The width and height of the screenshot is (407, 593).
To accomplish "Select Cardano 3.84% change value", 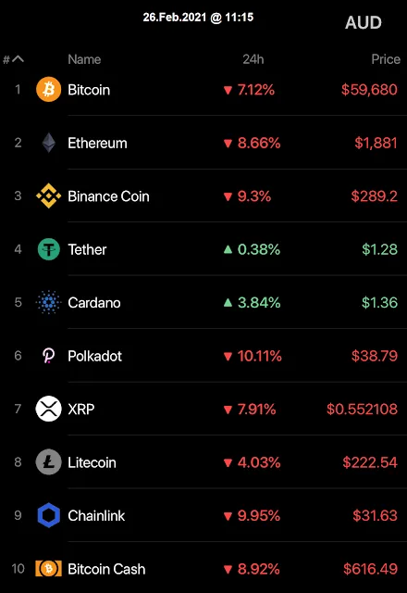I will 259,303.
